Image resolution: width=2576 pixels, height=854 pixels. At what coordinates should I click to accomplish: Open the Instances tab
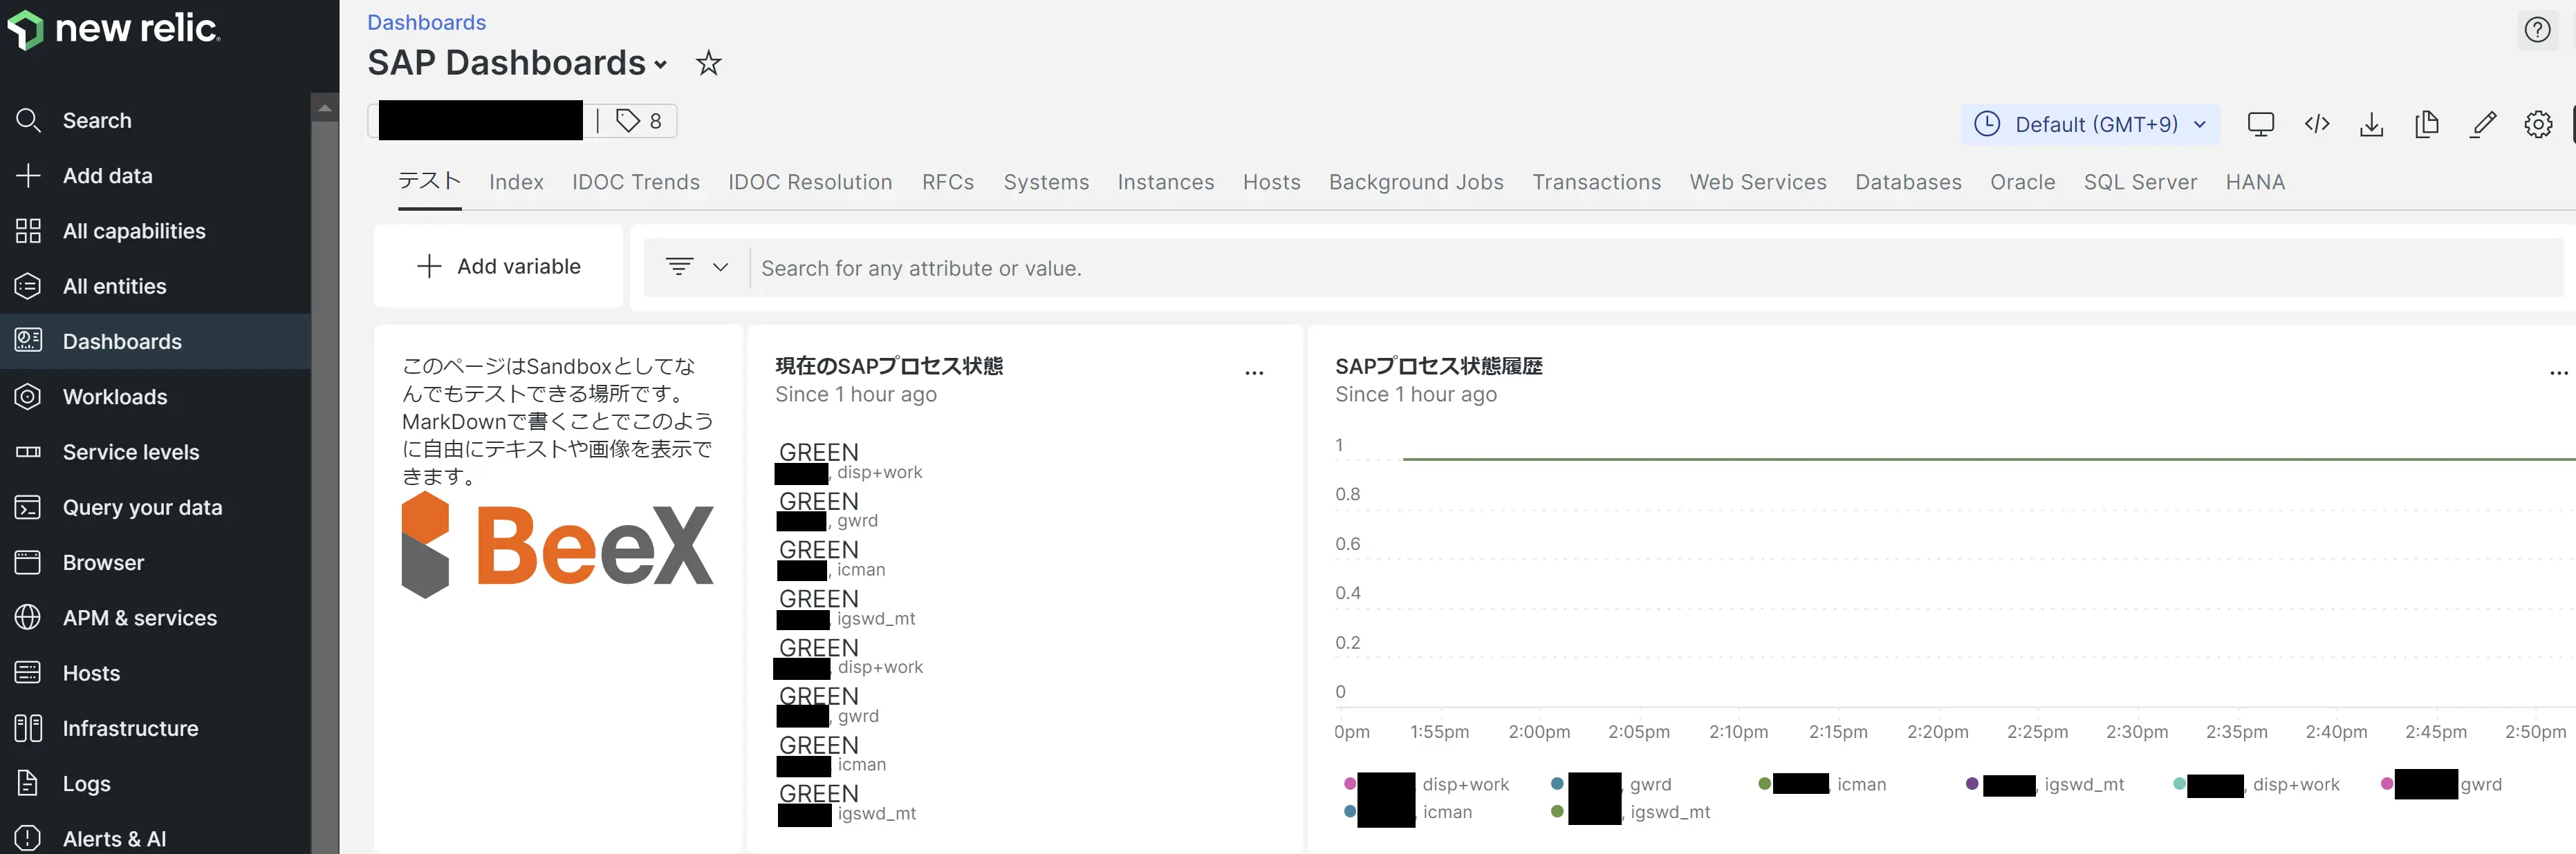coord(1166,182)
